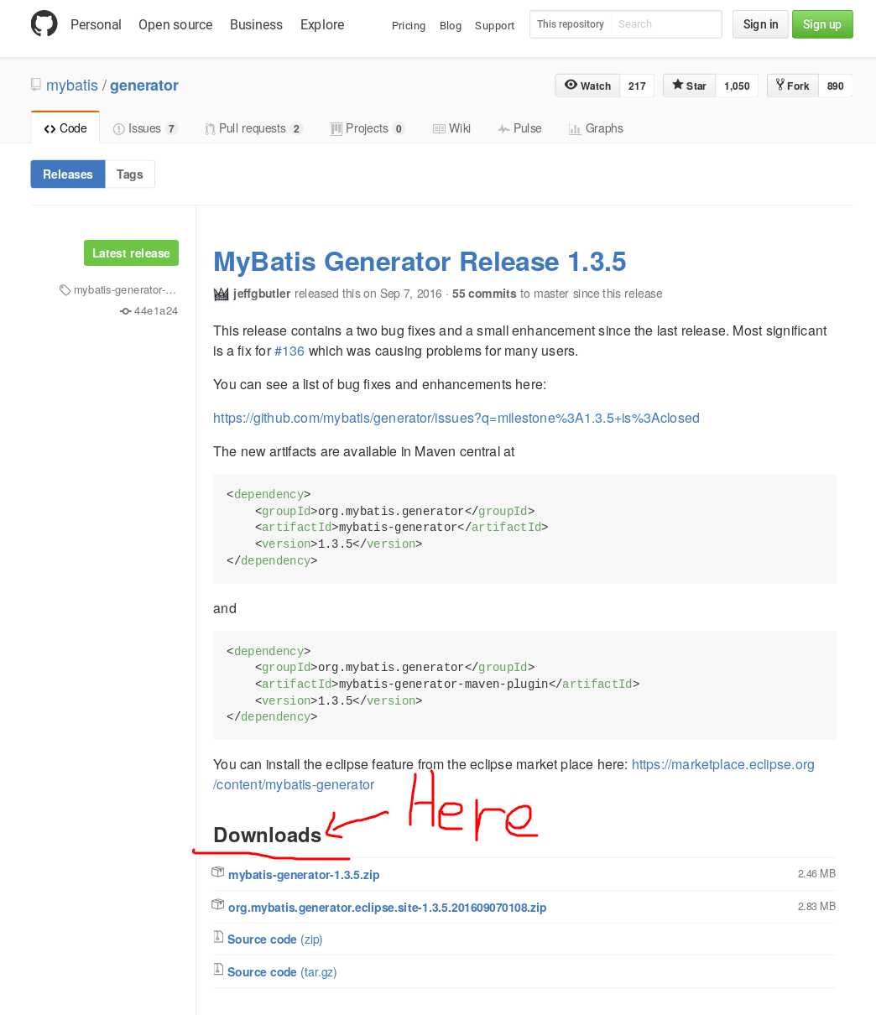This screenshot has width=876, height=1015.
Task: Download mybatis-generator-1.3.5.zip
Action: tap(304, 875)
